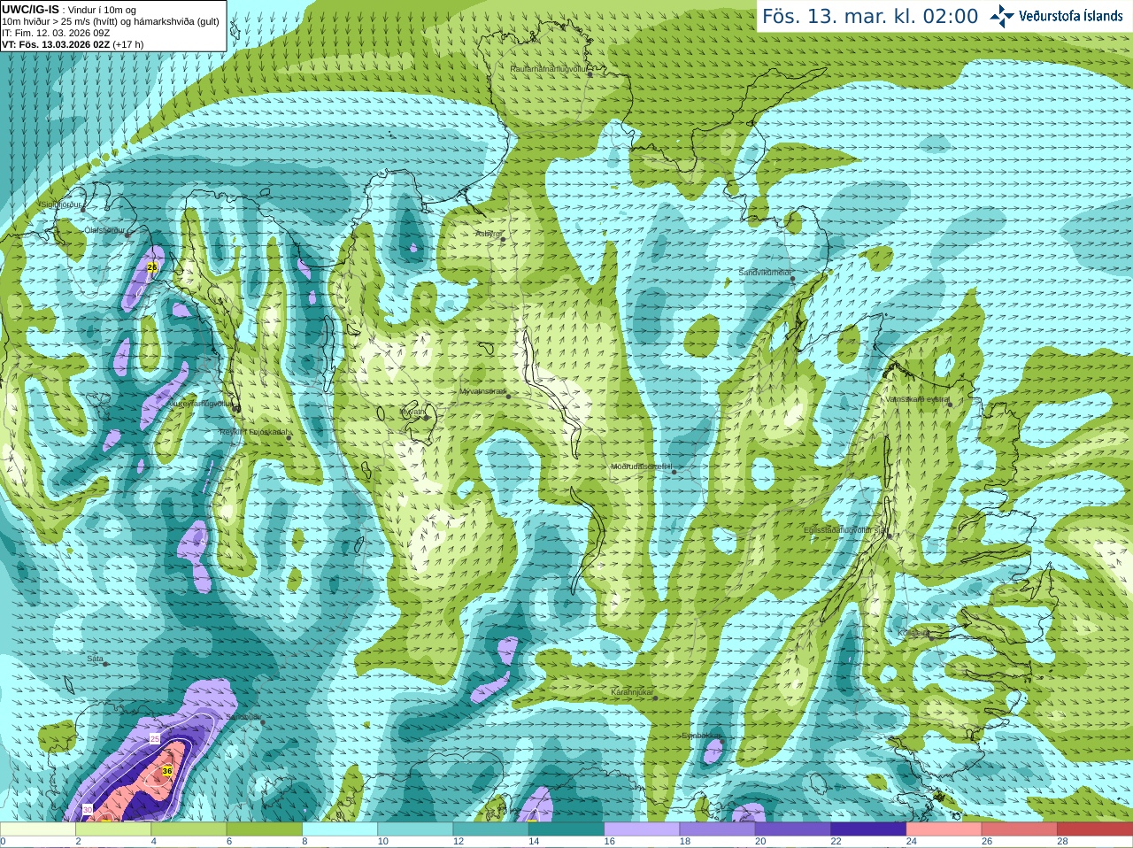Select the legend color above 28 m/s

1095,829
